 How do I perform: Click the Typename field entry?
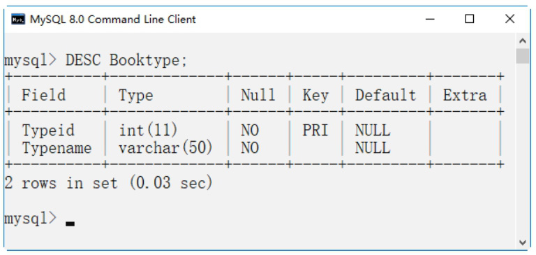pyautogui.click(x=57, y=148)
